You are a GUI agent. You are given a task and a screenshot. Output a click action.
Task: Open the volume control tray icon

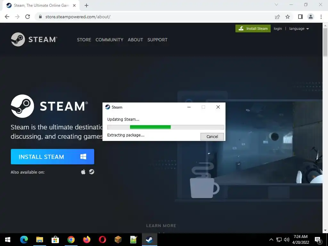287,240
